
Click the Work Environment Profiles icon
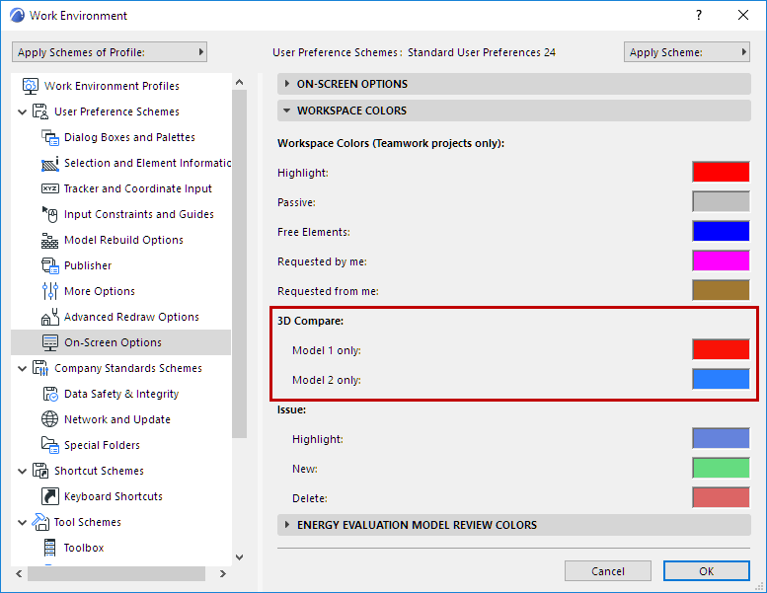click(31, 86)
